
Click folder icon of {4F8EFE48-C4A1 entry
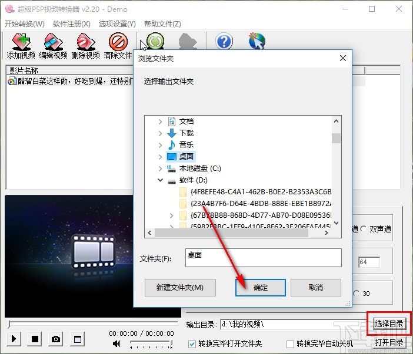pos(183,192)
